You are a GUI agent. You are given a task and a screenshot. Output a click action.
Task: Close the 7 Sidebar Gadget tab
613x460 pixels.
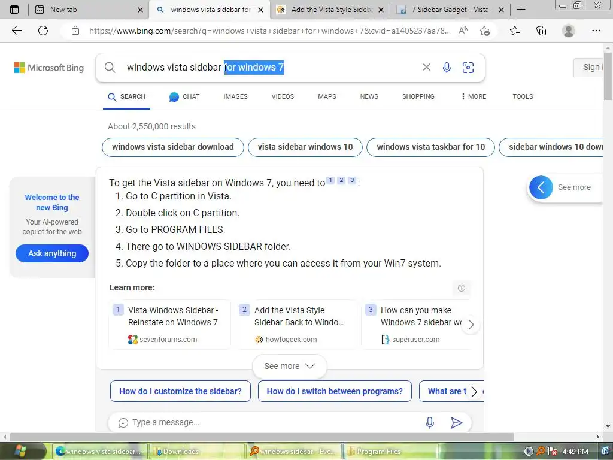[x=501, y=10]
